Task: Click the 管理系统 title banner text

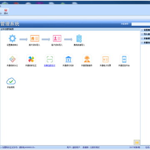Action: tap(10, 24)
